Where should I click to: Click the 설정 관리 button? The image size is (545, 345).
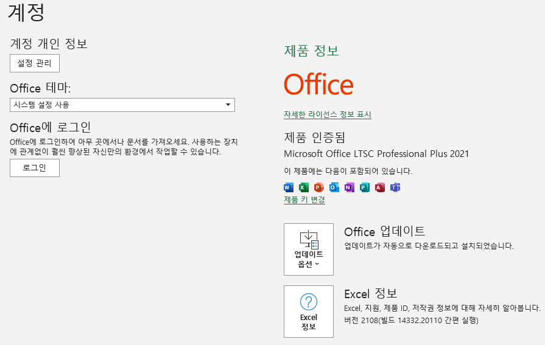point(35,63)
